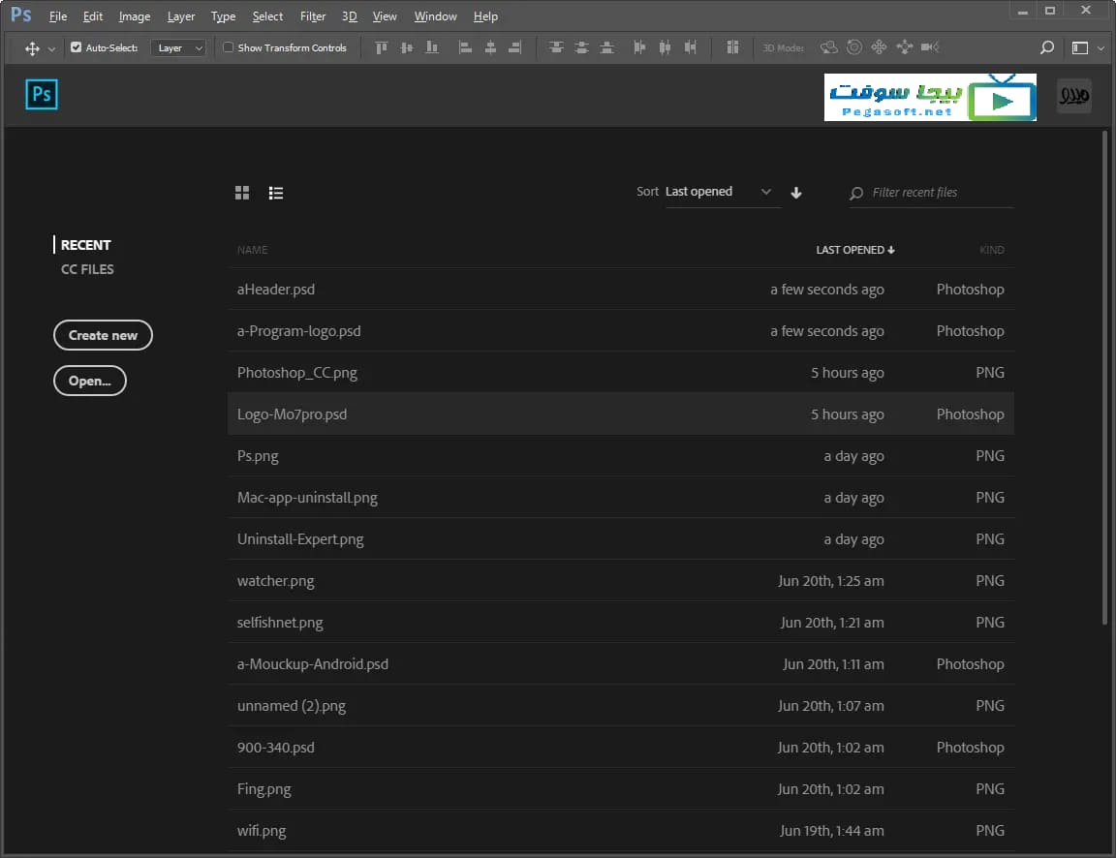Click Align right edges icon
The width and height of the screenshot is (1116, 858).
515,47
